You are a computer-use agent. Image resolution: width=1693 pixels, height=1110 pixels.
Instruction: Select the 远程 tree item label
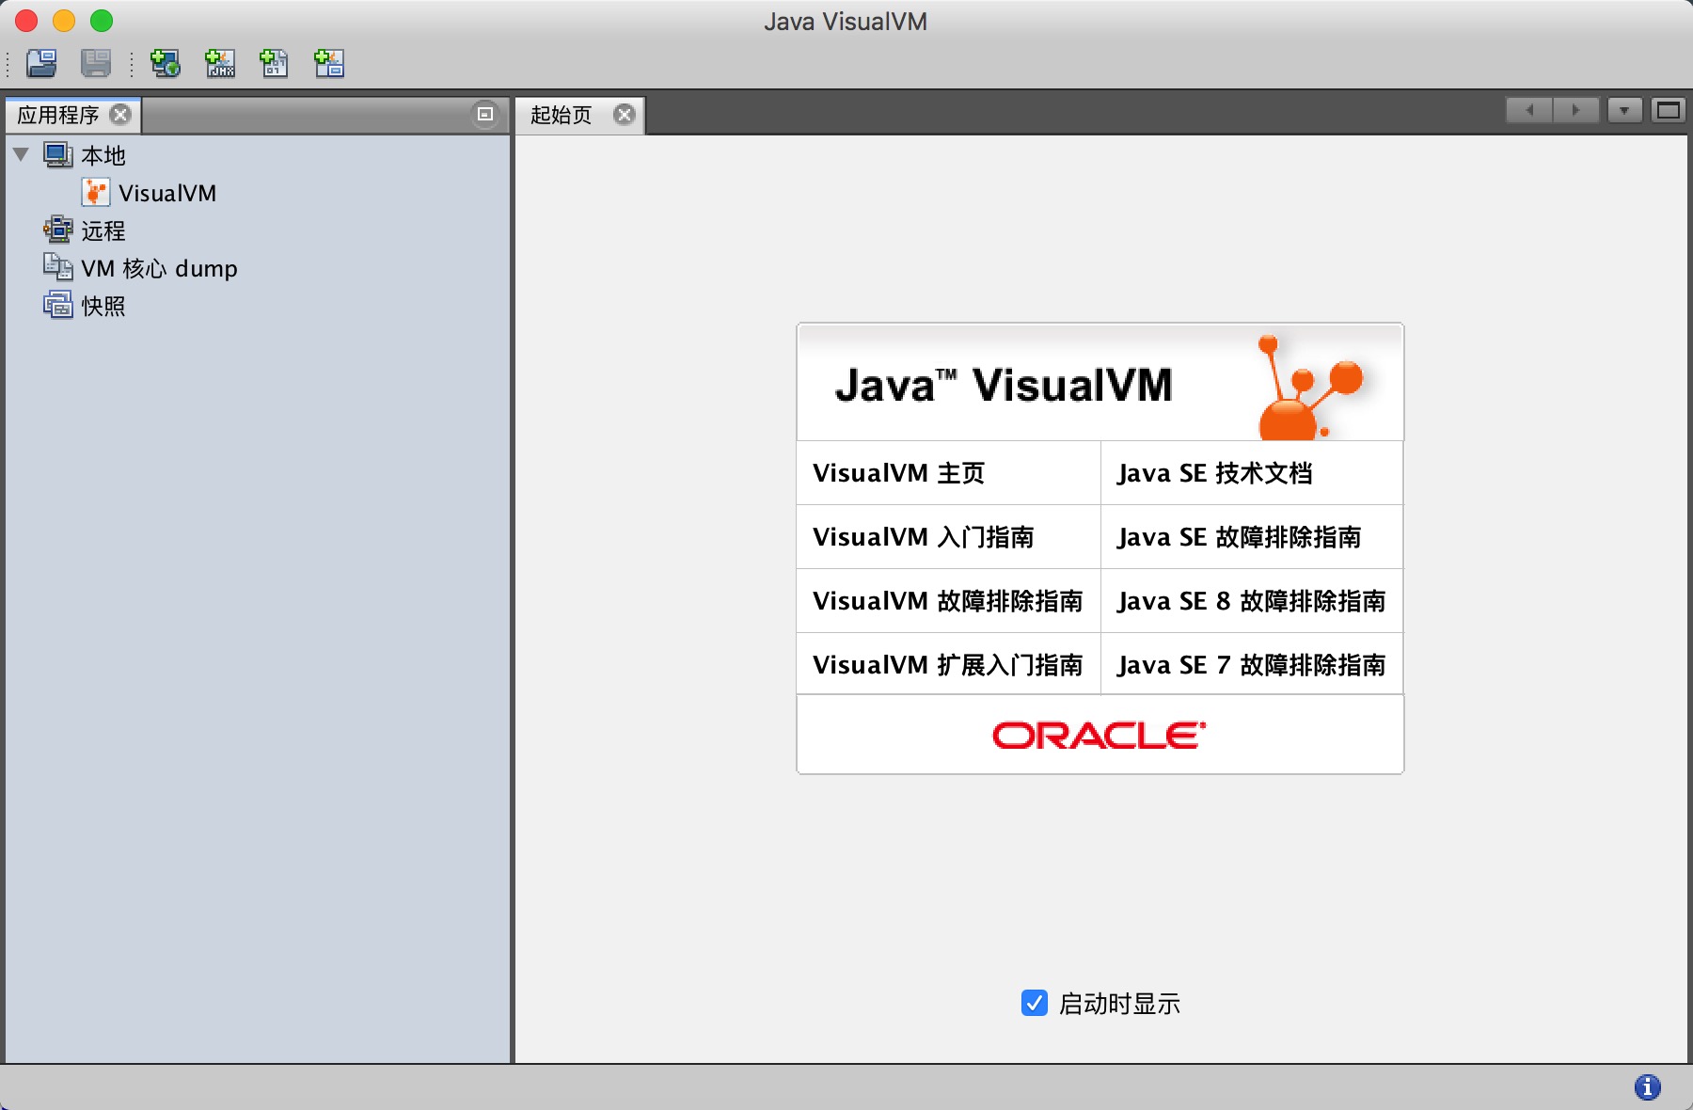click(103, 230)
